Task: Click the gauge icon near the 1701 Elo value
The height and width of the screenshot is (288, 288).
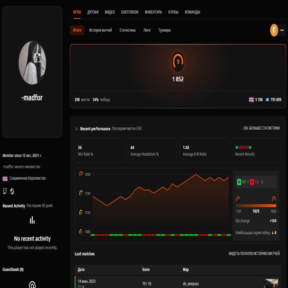Action: pos(238,199)
